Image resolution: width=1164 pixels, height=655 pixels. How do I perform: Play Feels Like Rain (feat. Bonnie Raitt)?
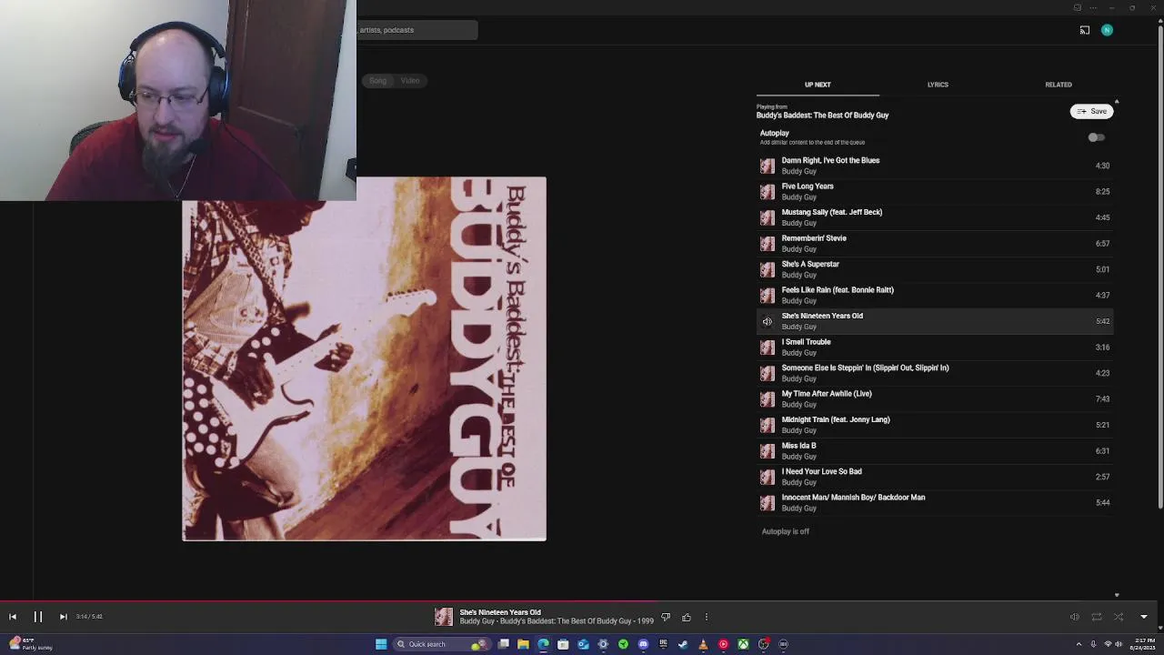tap(935, 296)
